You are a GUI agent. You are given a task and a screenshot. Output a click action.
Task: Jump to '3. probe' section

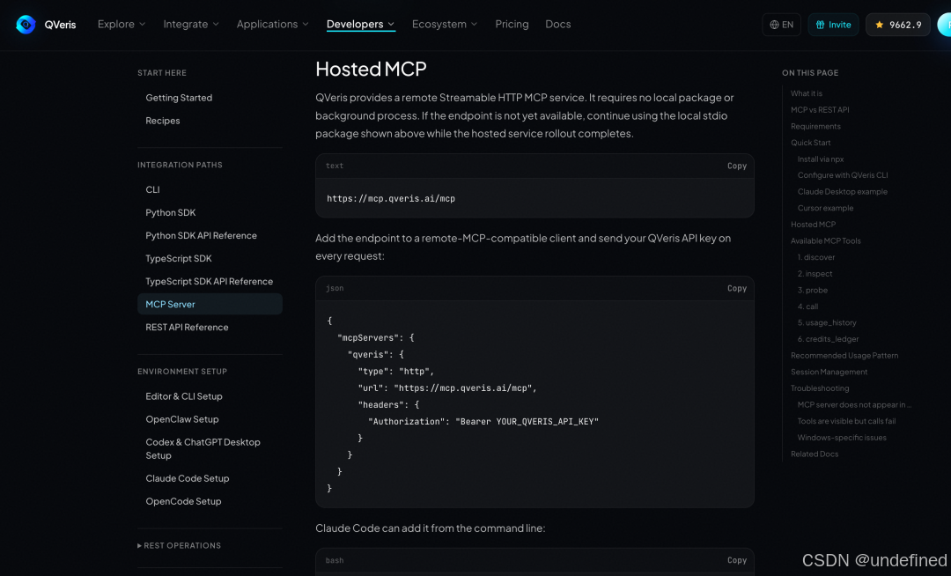(x=812, y=290)
